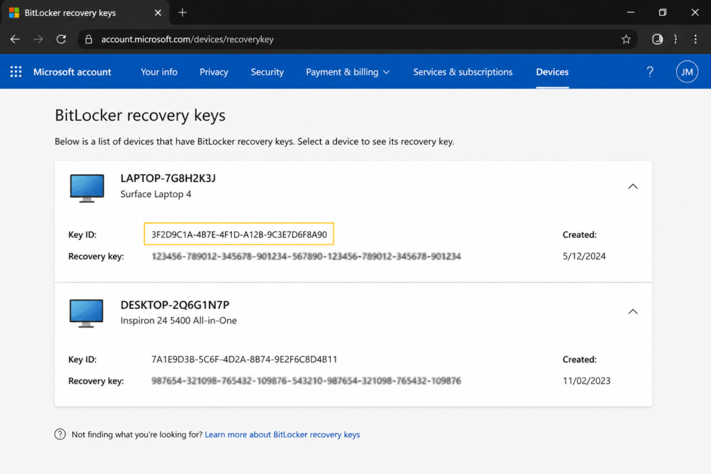Bookmark this page with the star icon
The image size is (711, 474).
click(626, 40)
